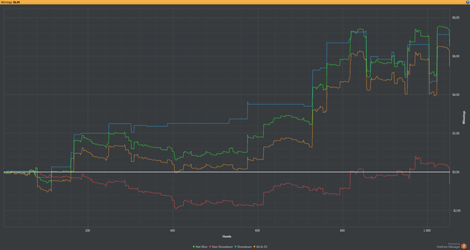Click the Hold'em Manager 2 logo
This screenshot has height=250, width=470.
[464, 246]
